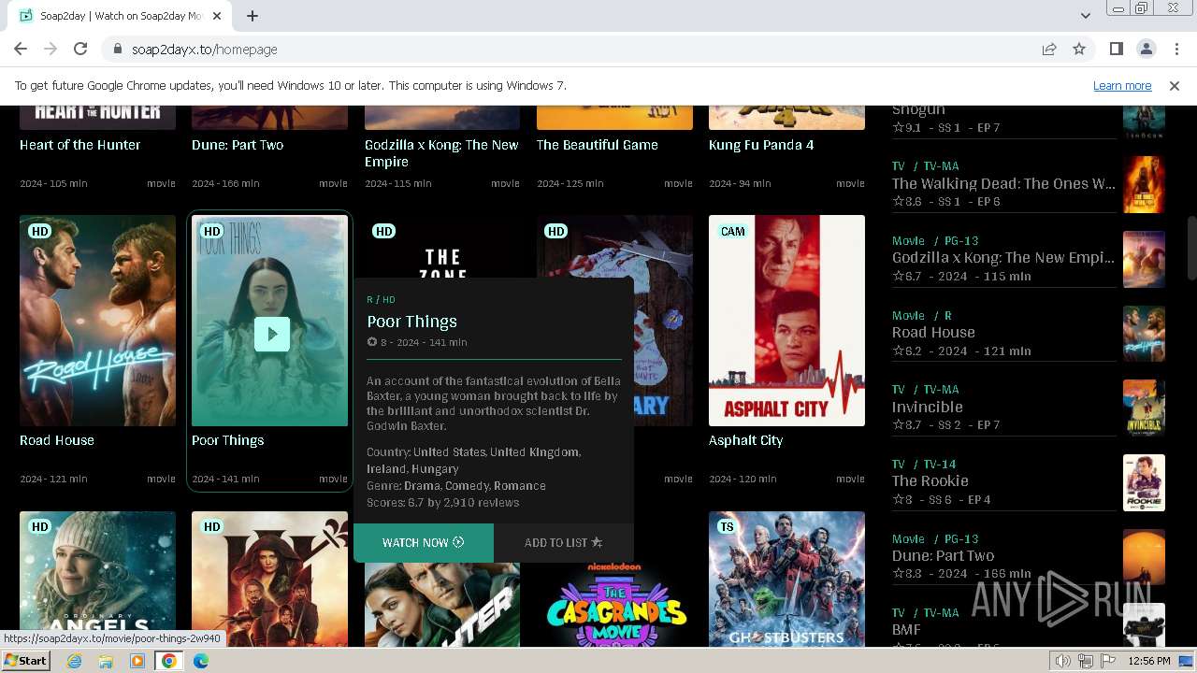Open media player icon in taskbar
The image size is (1197, 673).
coord(137,661)
